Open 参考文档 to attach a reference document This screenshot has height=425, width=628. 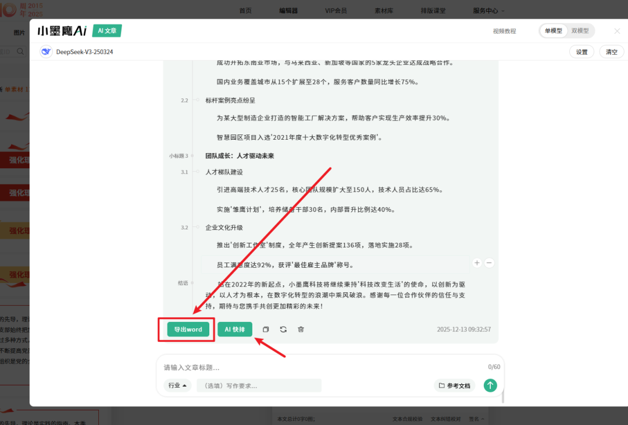point(454,385)
